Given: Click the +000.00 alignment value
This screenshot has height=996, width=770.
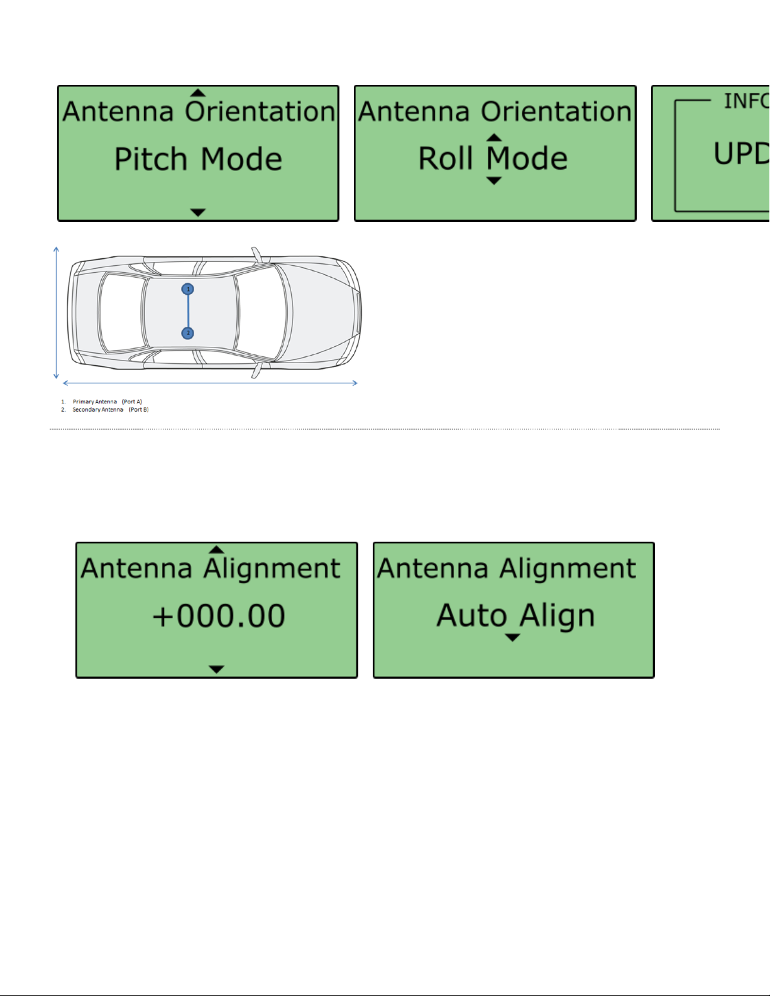Looking at the screenshot, I should [219, 616].
